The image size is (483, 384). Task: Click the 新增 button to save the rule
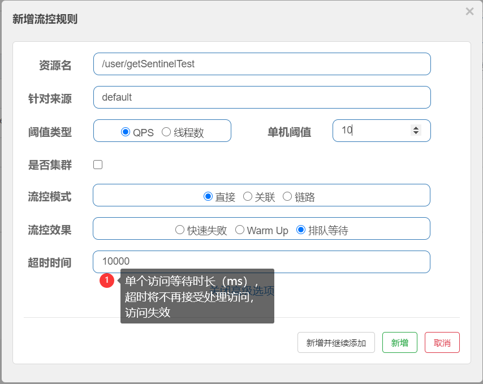click(400, 342)
